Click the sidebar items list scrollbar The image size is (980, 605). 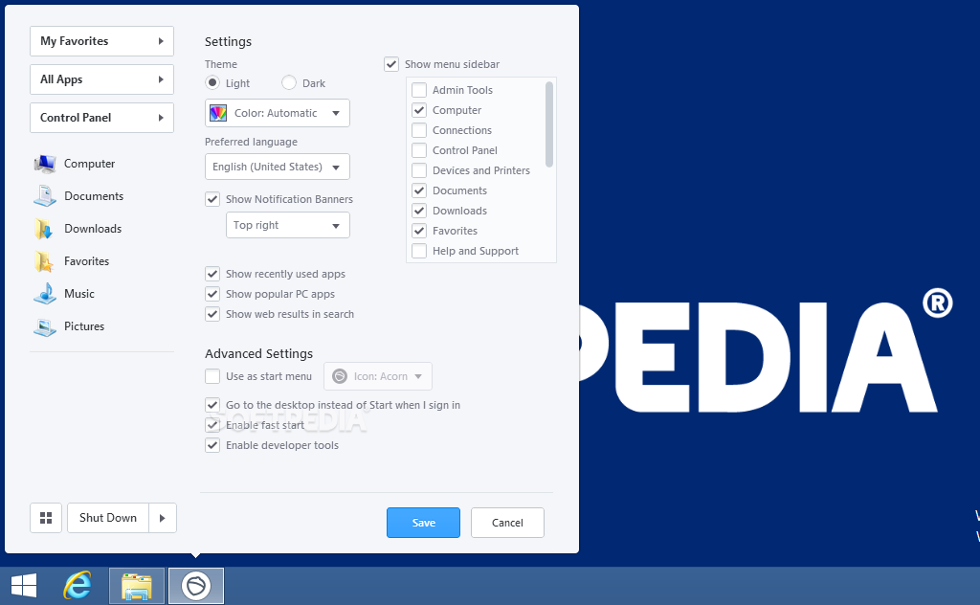click(x=549, y=124)
